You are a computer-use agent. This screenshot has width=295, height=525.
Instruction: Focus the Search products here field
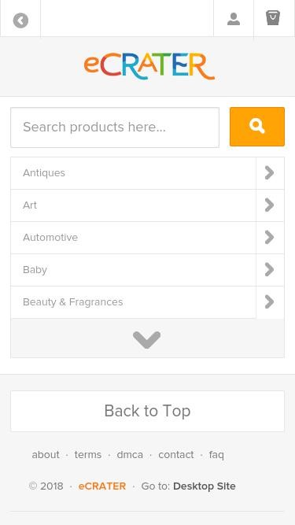point(115,128)
